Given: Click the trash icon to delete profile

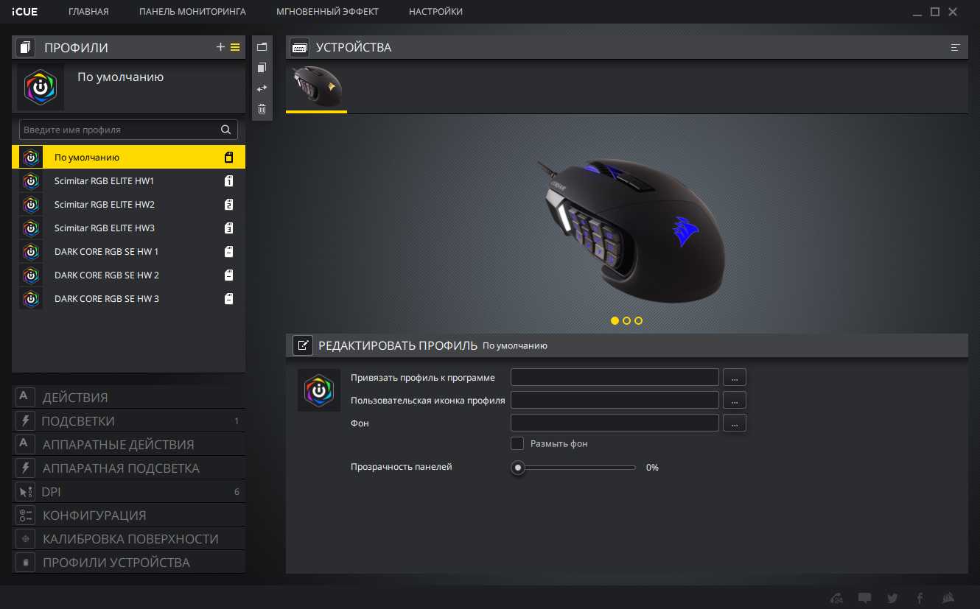Looking at the screenshot, I should 262,109.
